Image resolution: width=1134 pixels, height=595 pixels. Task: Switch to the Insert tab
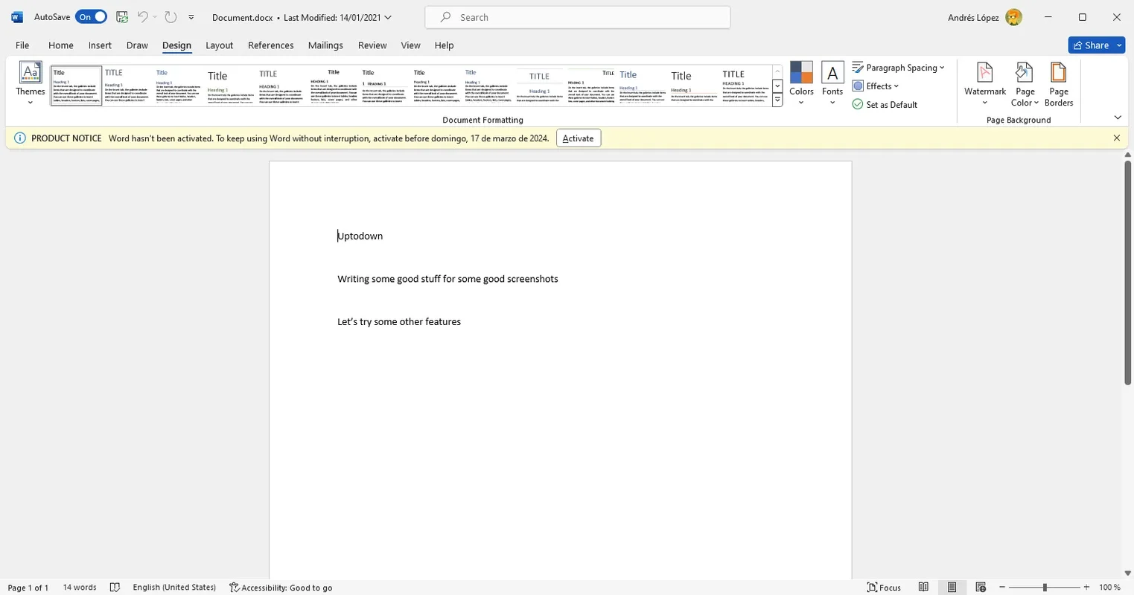(100, 45)
